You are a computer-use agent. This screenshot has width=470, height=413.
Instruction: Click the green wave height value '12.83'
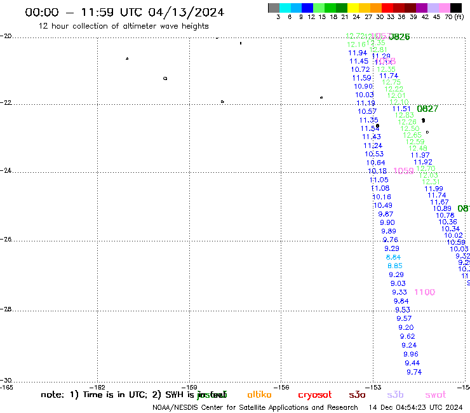click(x=404, y=116)
